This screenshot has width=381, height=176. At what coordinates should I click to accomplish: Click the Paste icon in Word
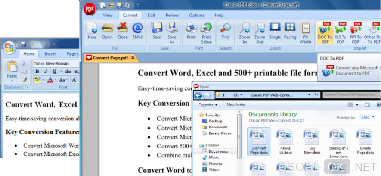pos(12,67)
